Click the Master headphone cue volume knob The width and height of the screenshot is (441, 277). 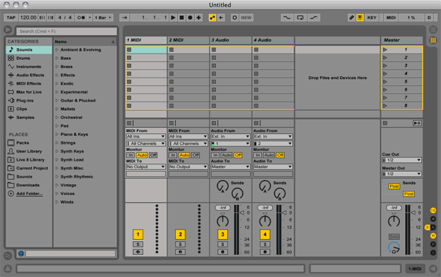point(393,248)
